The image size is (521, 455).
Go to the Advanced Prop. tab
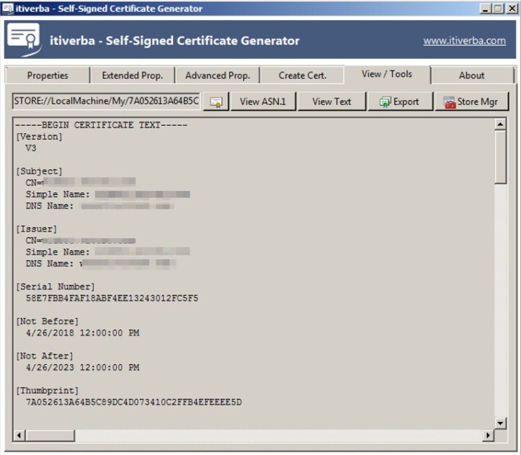tap(217, 76)
